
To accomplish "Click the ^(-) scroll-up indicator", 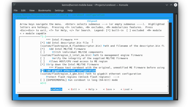I will point(43,37).
